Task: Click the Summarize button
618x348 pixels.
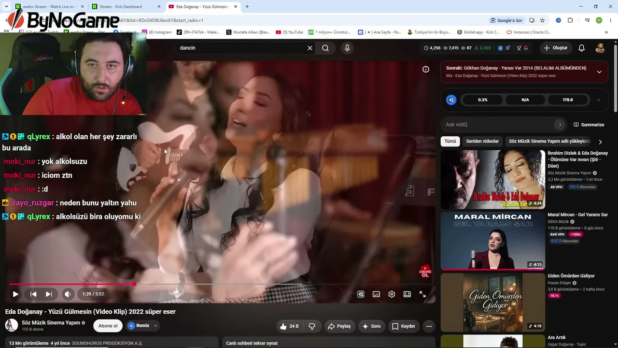Action: coord(589,125)
